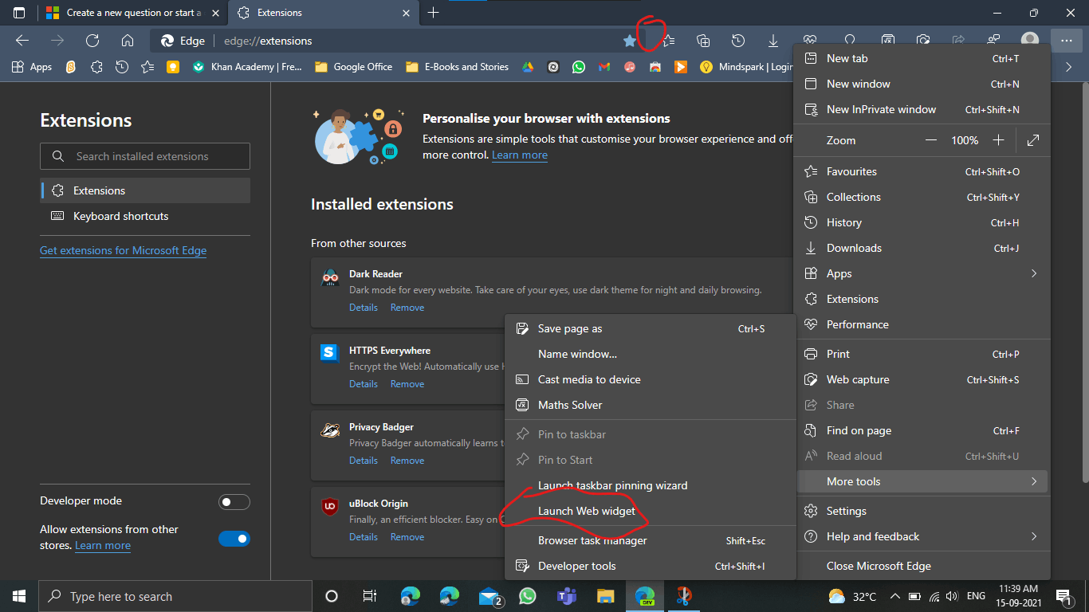This screenshot has height=612, width=1089.
Task: Close the Settings and more ellipsis menu
Action: click(1066, 41)
